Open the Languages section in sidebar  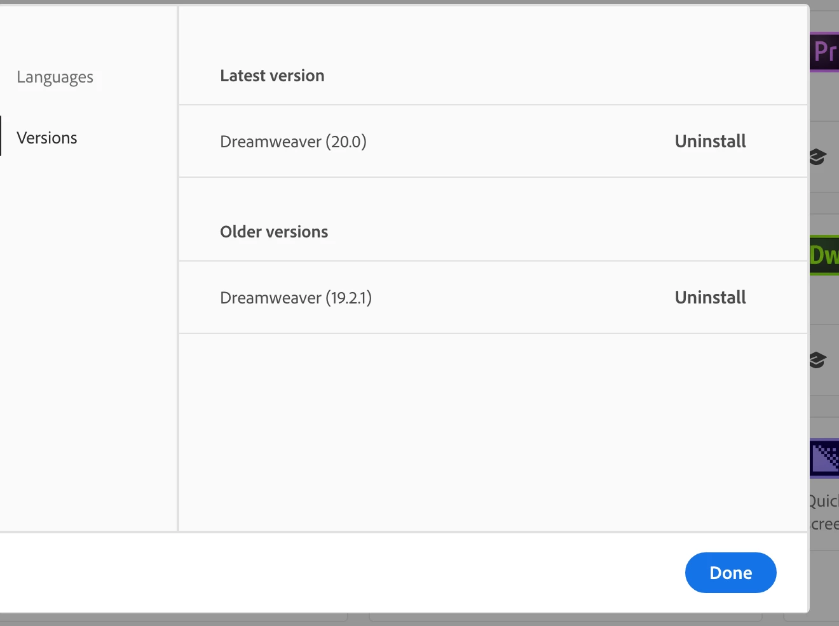[x=55, y=77]
